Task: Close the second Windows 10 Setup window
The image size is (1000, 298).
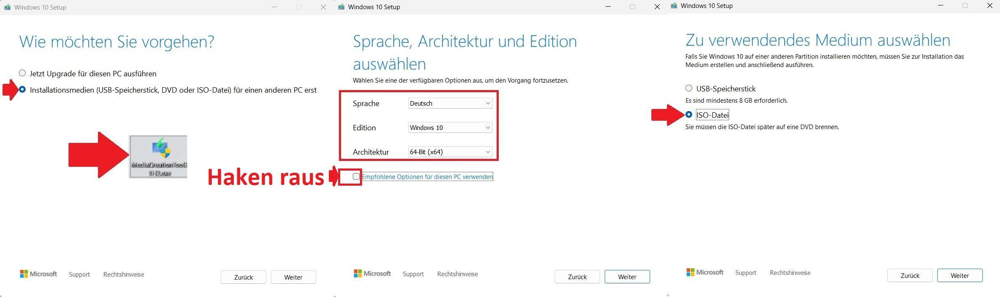Action: (657, 7)
